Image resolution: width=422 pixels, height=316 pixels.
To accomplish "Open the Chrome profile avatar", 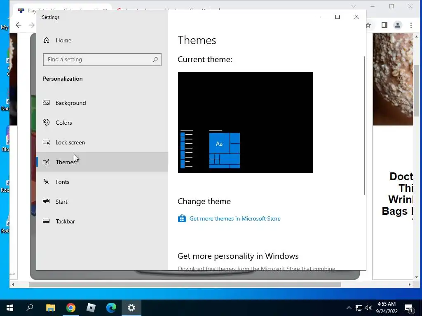I will tap(398, 25).
